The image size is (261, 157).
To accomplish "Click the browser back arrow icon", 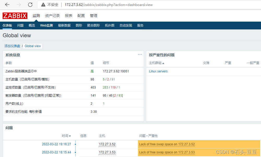I will click(7, 5).
